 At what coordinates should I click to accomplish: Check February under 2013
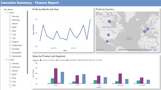[10, 20]
